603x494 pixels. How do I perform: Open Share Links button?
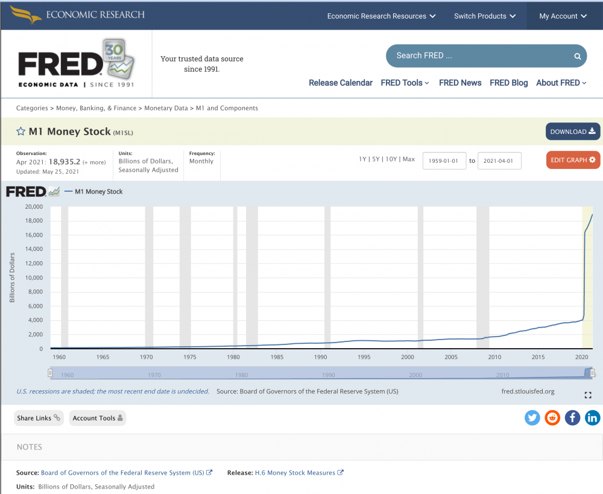[x=39, y=418]
